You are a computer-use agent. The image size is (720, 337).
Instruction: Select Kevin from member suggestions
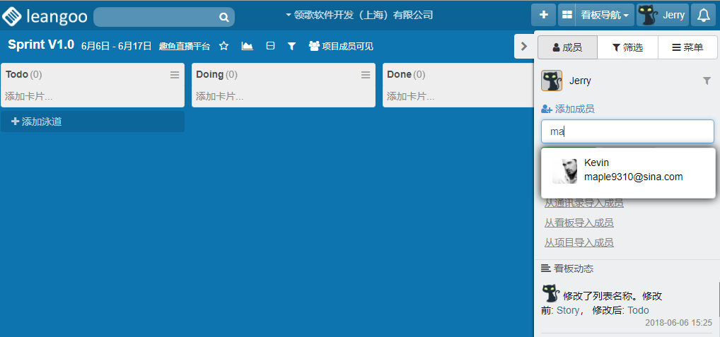tap(628, 170)
